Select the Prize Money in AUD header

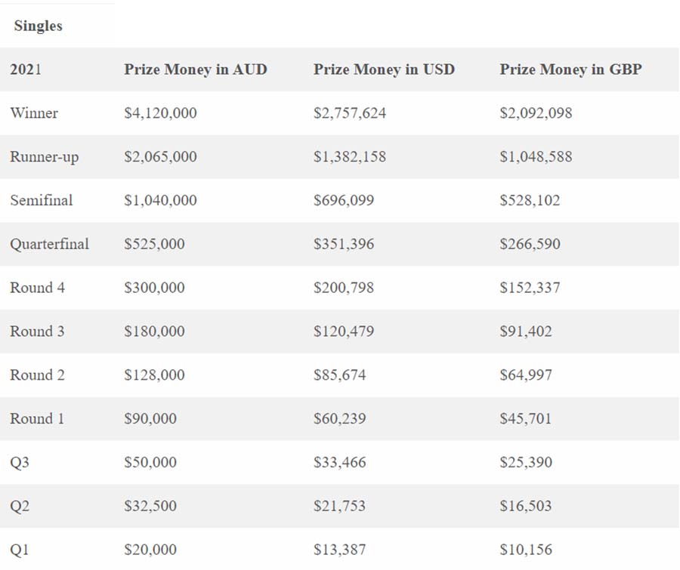[x=196, y=69]
